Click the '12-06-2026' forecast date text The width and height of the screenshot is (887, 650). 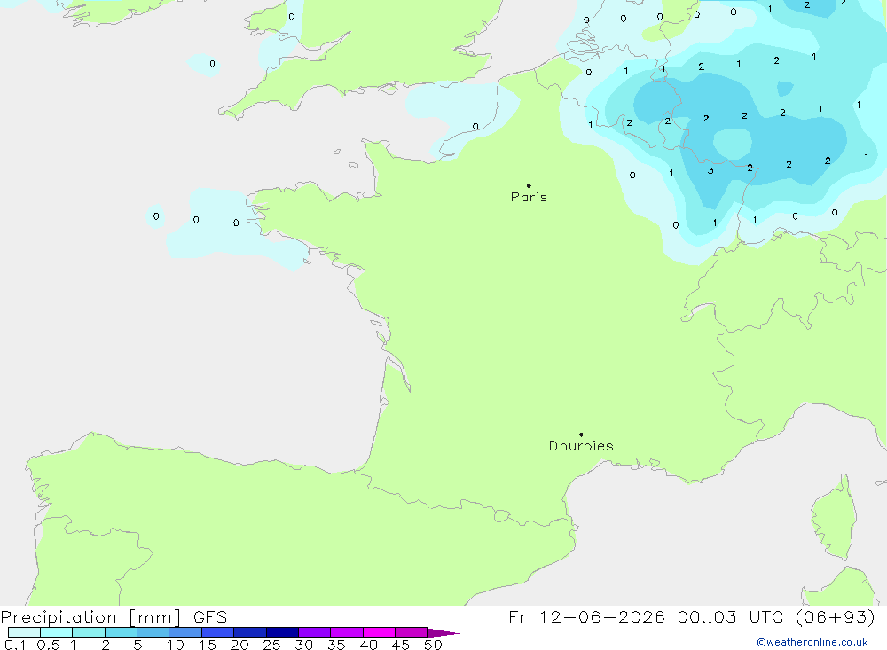pos(602,616)
